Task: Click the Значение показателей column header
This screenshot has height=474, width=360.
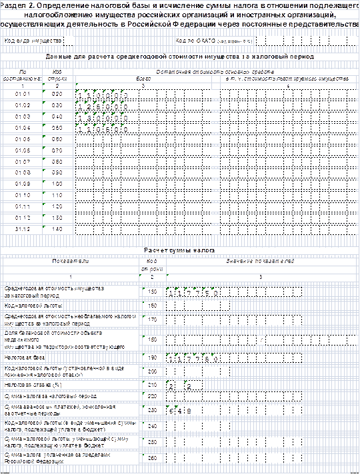Action: click(x=261, y=261)
